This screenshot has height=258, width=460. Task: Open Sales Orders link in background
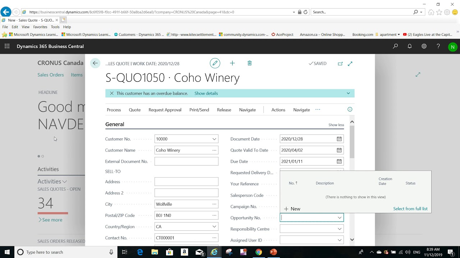click(x=51, y=75)
